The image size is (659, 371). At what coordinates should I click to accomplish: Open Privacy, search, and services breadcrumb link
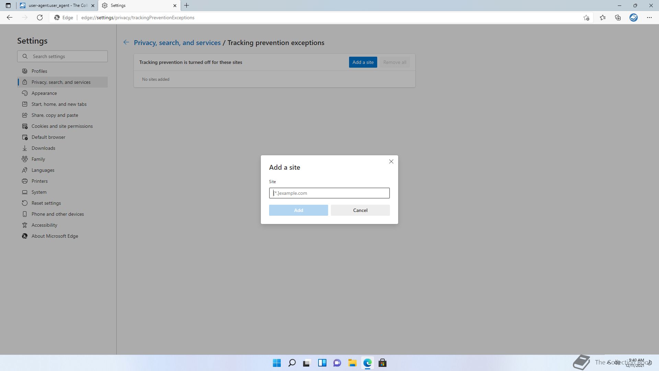(177, 43)
